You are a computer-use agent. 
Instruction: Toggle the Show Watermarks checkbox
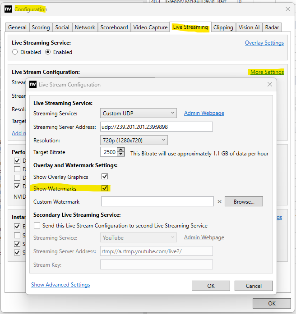(x=105, y=188)
